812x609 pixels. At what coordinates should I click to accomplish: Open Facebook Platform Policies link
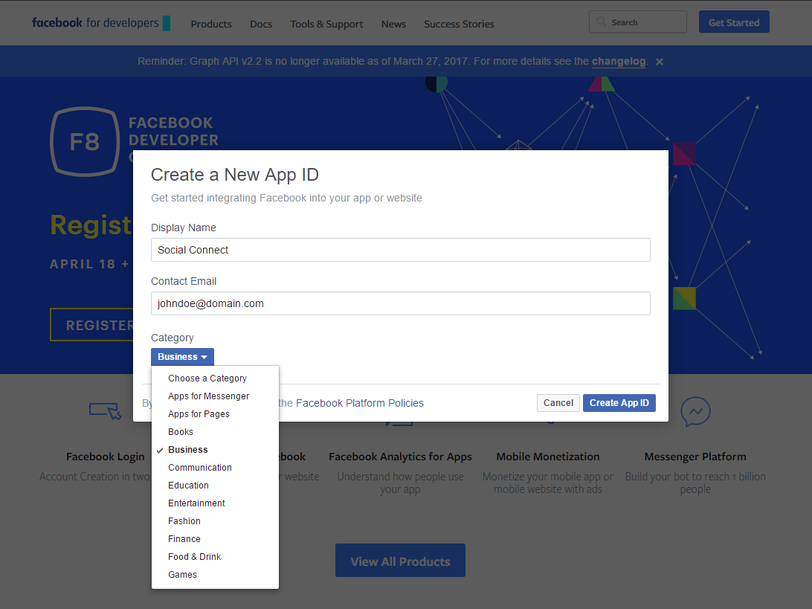(x=359, y=404)
